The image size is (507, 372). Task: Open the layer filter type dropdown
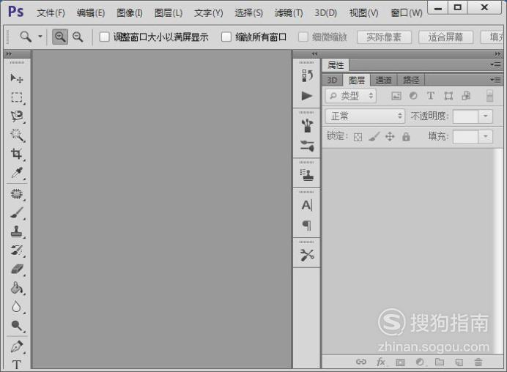tap(351, 96)
